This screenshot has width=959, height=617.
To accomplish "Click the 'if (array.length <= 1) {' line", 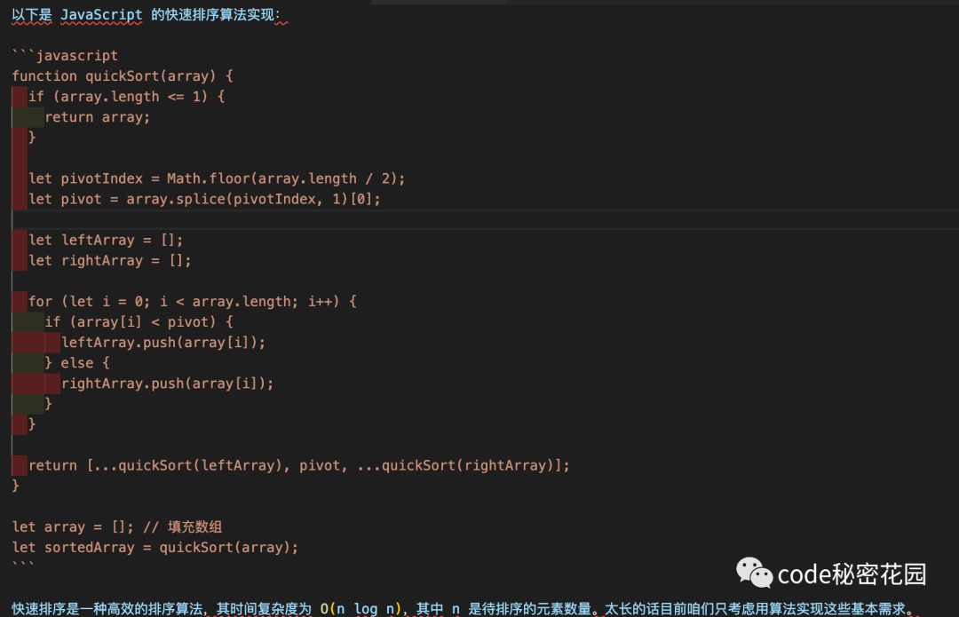I will pos(127,97).
